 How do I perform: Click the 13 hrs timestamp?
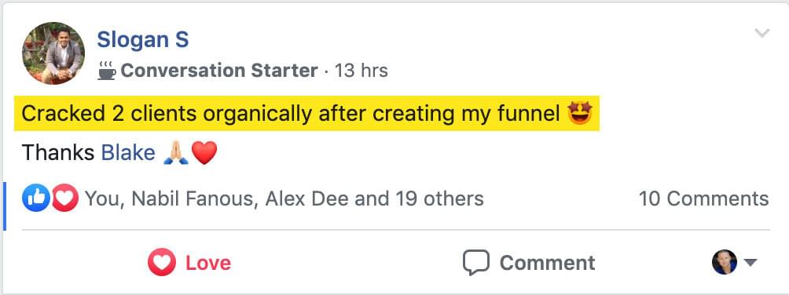[x=361, y=71]
